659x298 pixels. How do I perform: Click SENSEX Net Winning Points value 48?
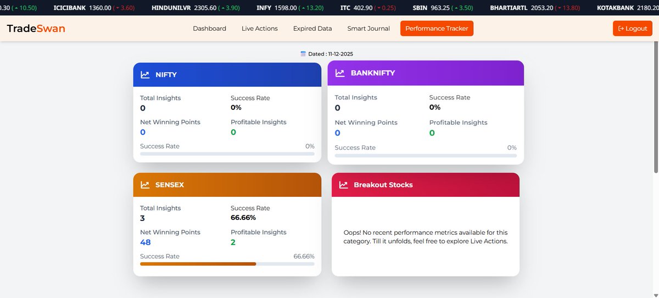146,242
